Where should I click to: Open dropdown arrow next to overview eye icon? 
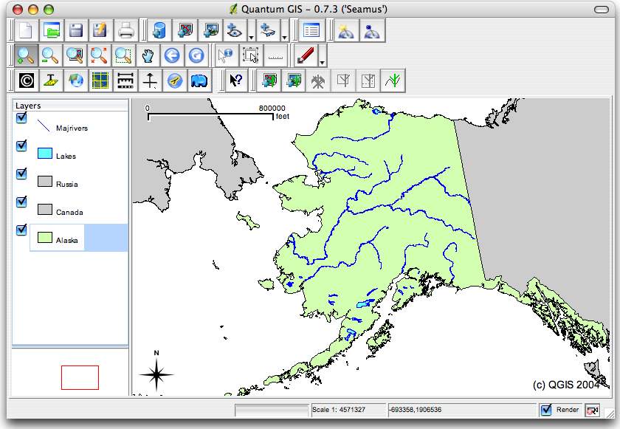[251, 38]
